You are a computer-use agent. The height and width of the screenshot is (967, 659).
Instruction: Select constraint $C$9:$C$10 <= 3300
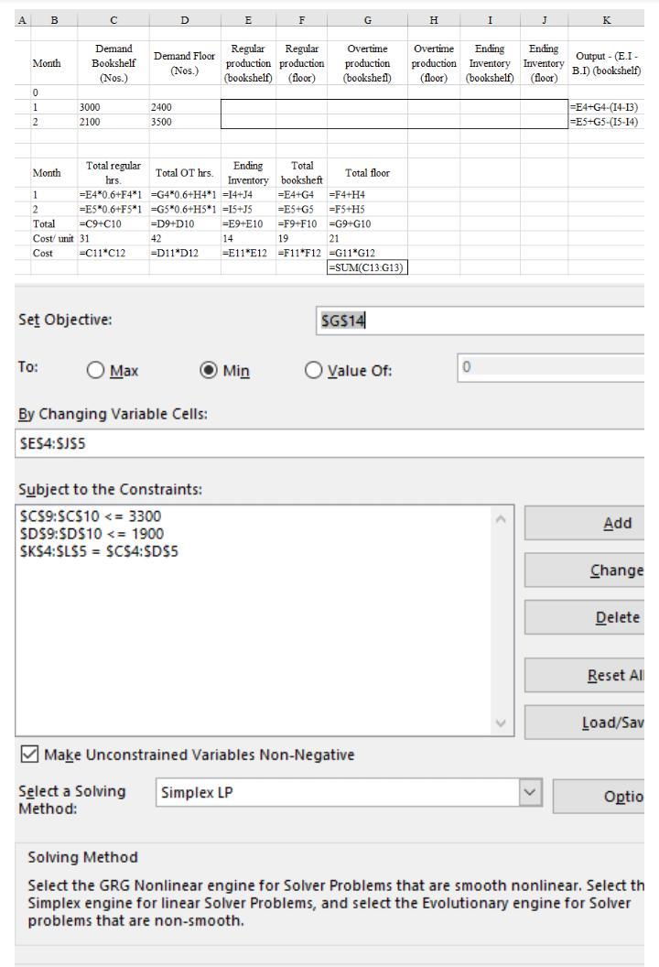pos(90,516)
